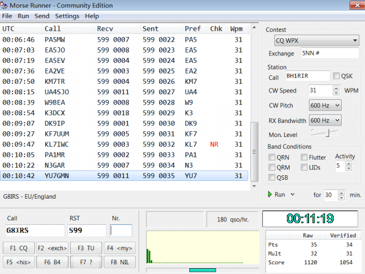Enable the QSB band condition
This screenshot has width=365, height=274.
(271, 178)
